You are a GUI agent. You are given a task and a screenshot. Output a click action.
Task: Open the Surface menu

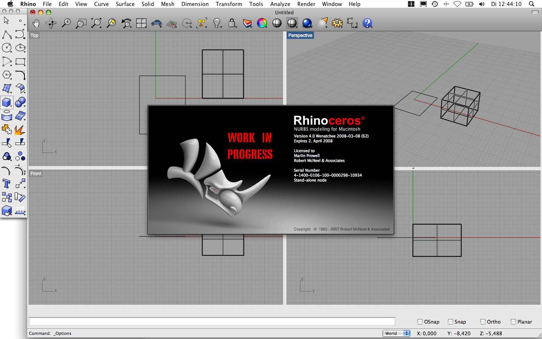tap(125, 4)
